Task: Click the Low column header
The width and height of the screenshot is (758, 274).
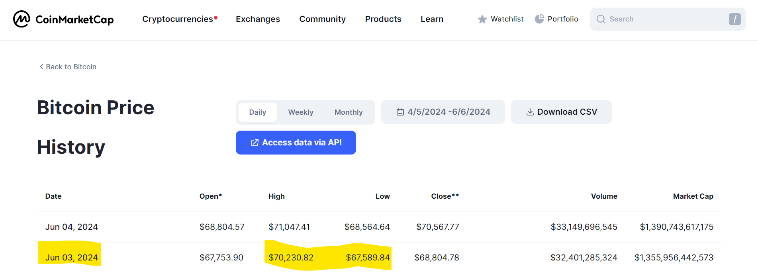Action: 382,196
